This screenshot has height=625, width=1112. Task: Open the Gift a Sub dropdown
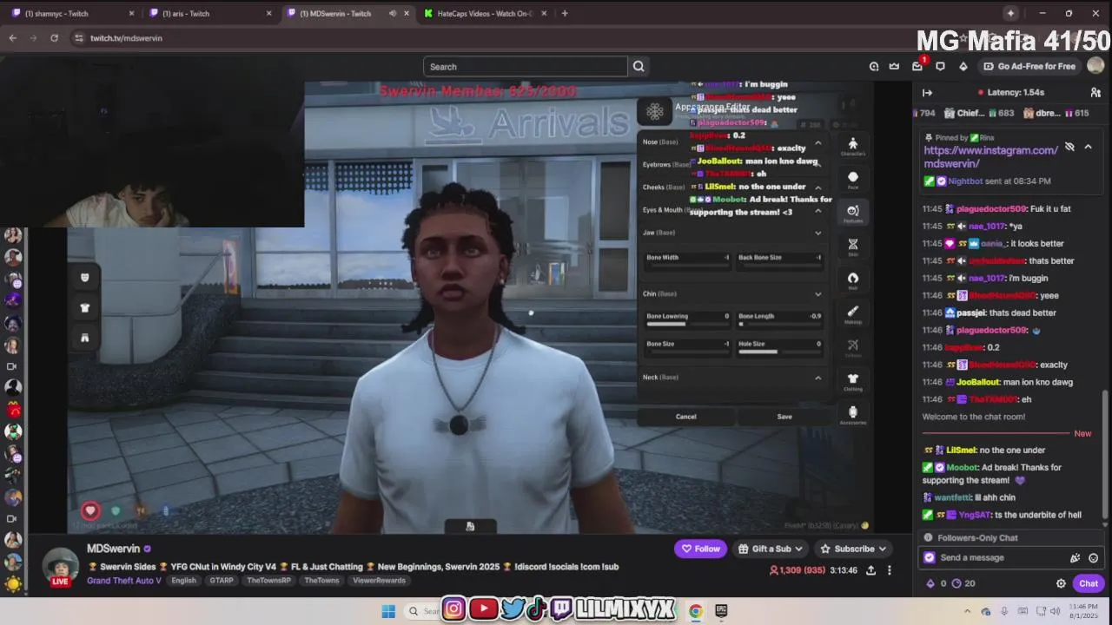pyautogui.click(x=771, y=549)
